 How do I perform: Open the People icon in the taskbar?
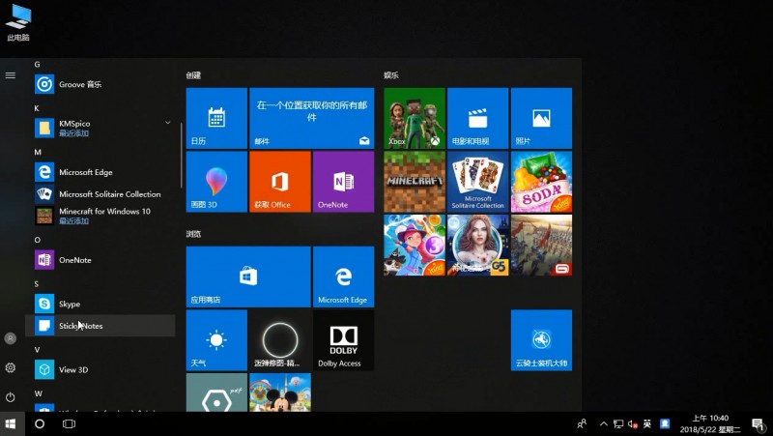tap(582, 423)
